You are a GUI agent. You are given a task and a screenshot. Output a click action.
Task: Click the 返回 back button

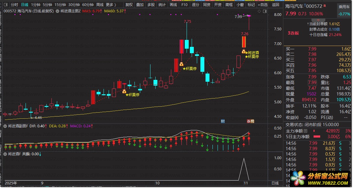275,5
